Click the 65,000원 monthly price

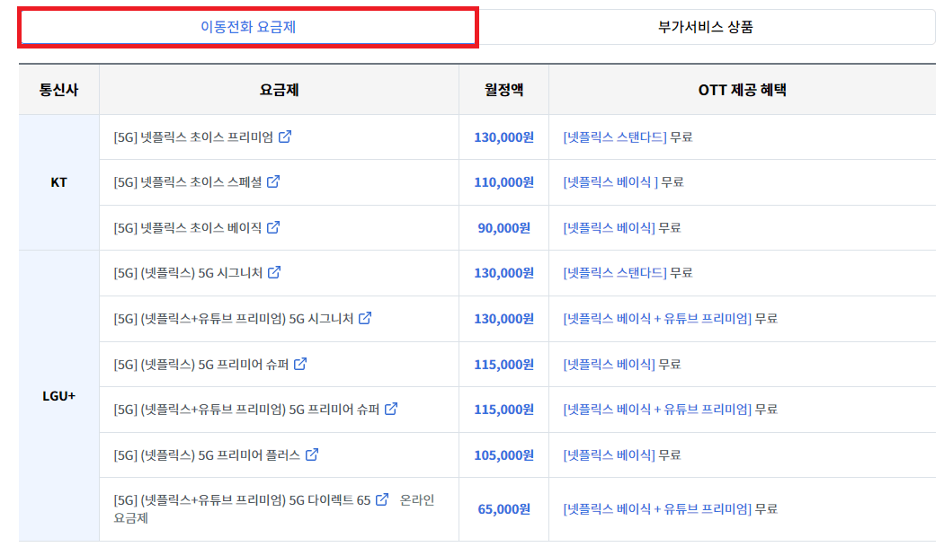[x=503, y=509]
